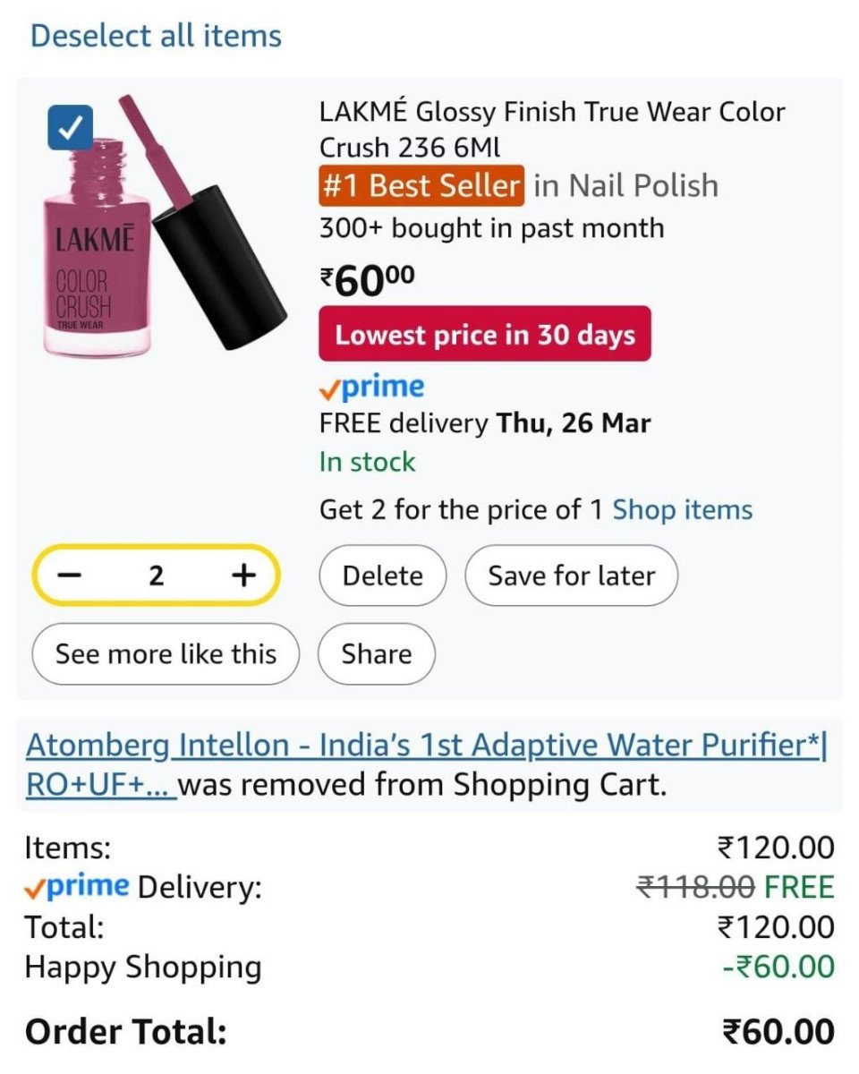Delete the Lakmé nail polish item
This screenshot has width=859, height=1074.
pyautogui.click(x=382, y=575)
